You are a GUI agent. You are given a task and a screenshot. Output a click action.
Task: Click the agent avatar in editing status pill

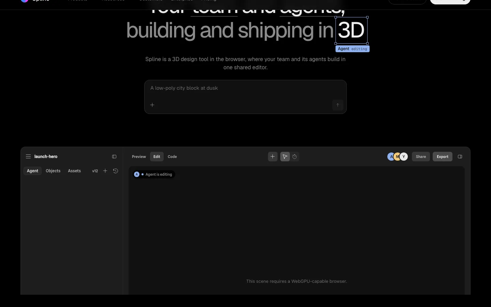[137, 174]
